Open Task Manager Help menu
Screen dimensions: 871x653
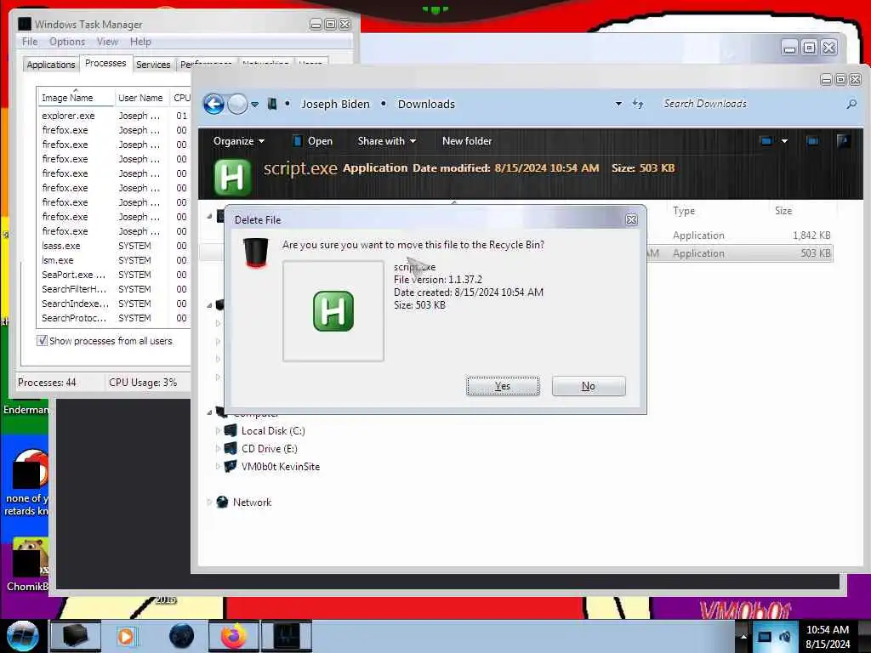[x=140, y=42]
